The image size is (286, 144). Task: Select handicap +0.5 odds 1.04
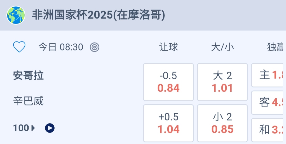pos(168,123)
